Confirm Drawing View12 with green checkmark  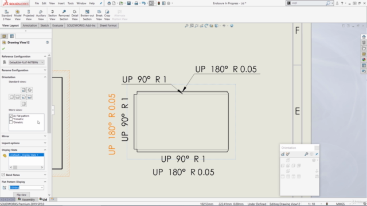tap(3, 49)
